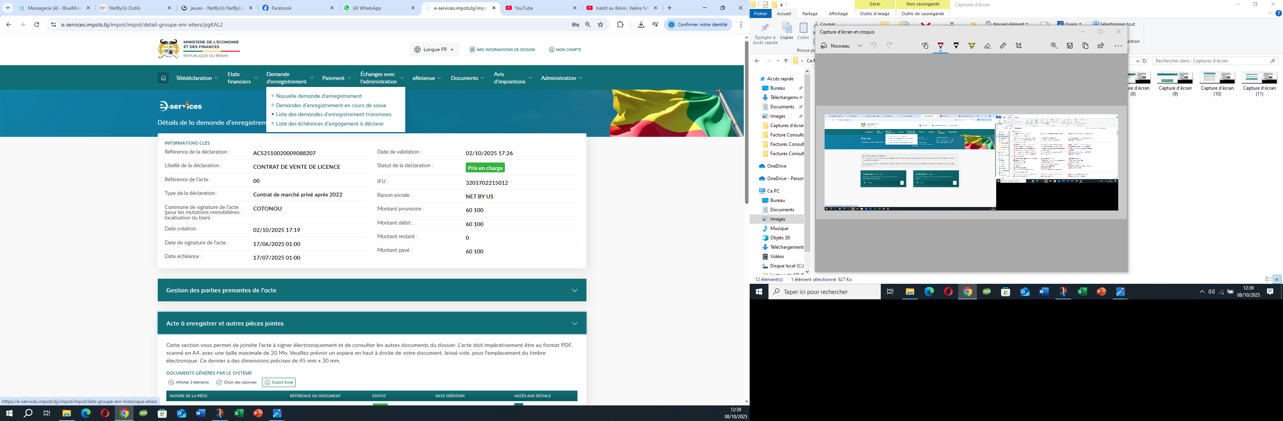Click the home icon in the teal navigation bar

(163, 78)
